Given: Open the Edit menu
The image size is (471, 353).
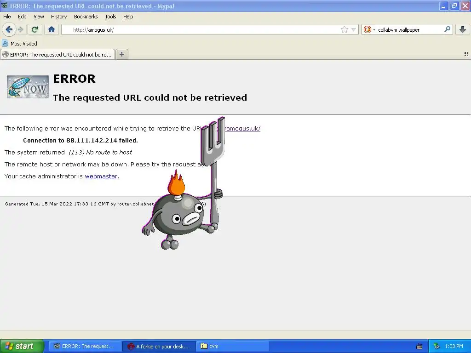Looking at the screenshot, I should [22, 17].
